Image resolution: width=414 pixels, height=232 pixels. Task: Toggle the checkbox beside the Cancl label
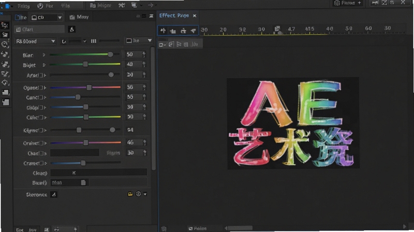41,98
